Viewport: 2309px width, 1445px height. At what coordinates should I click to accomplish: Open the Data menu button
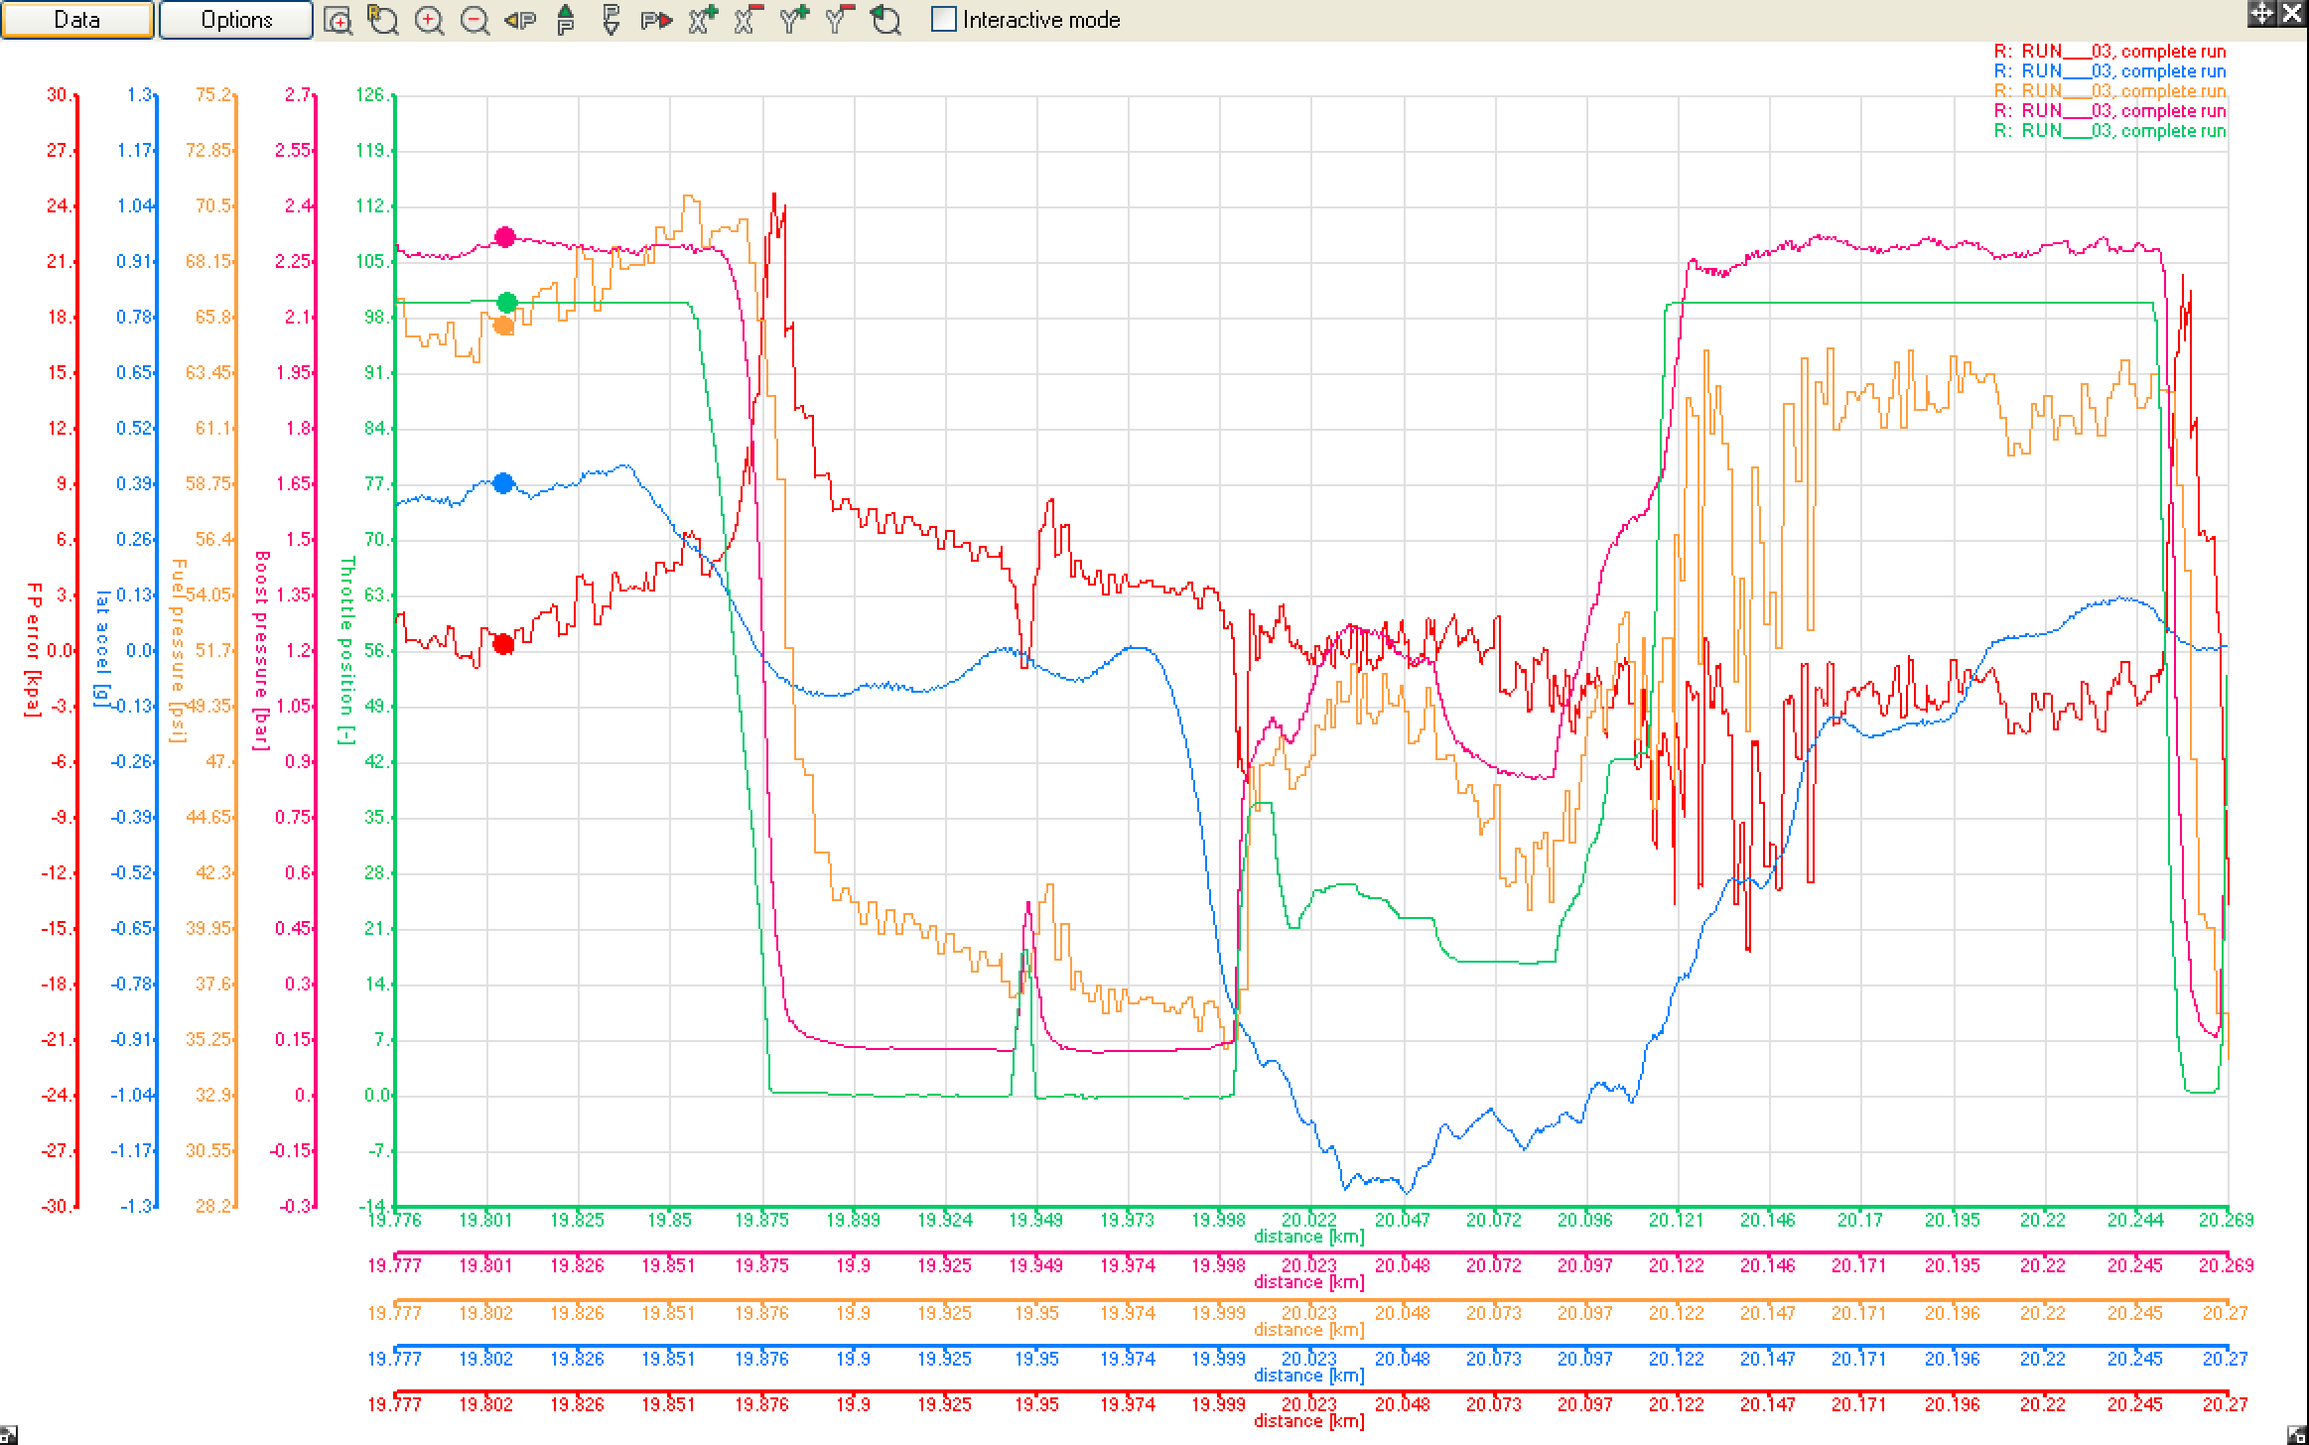coord(77,20)
